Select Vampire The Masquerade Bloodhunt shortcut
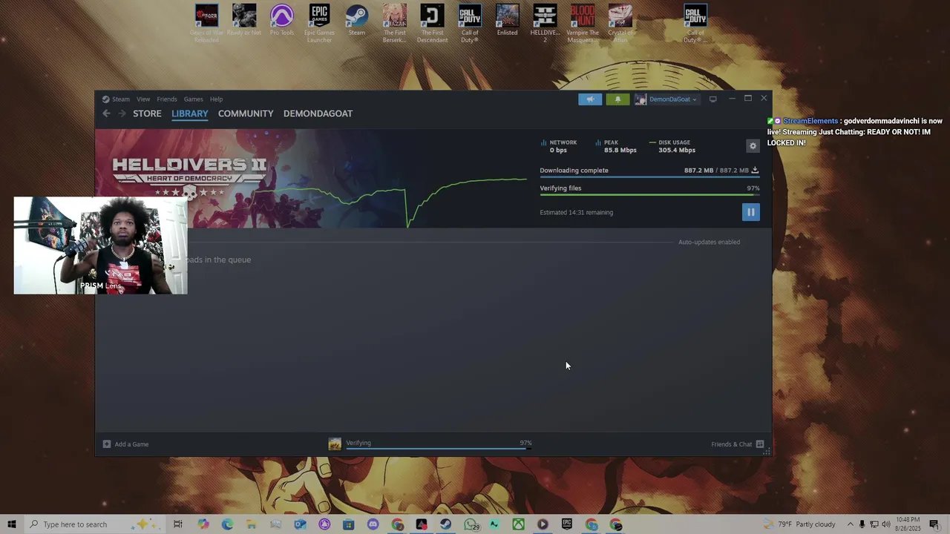The width and height of the screenshot is (950, 534). pos(583,24)
